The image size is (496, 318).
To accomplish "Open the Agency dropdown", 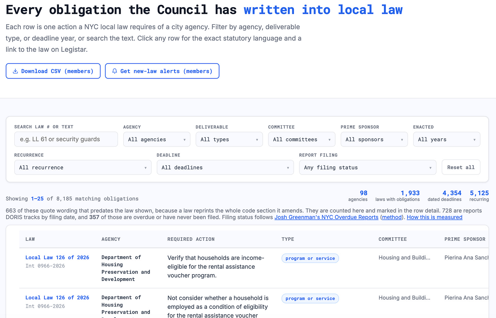I will (157, 139).
